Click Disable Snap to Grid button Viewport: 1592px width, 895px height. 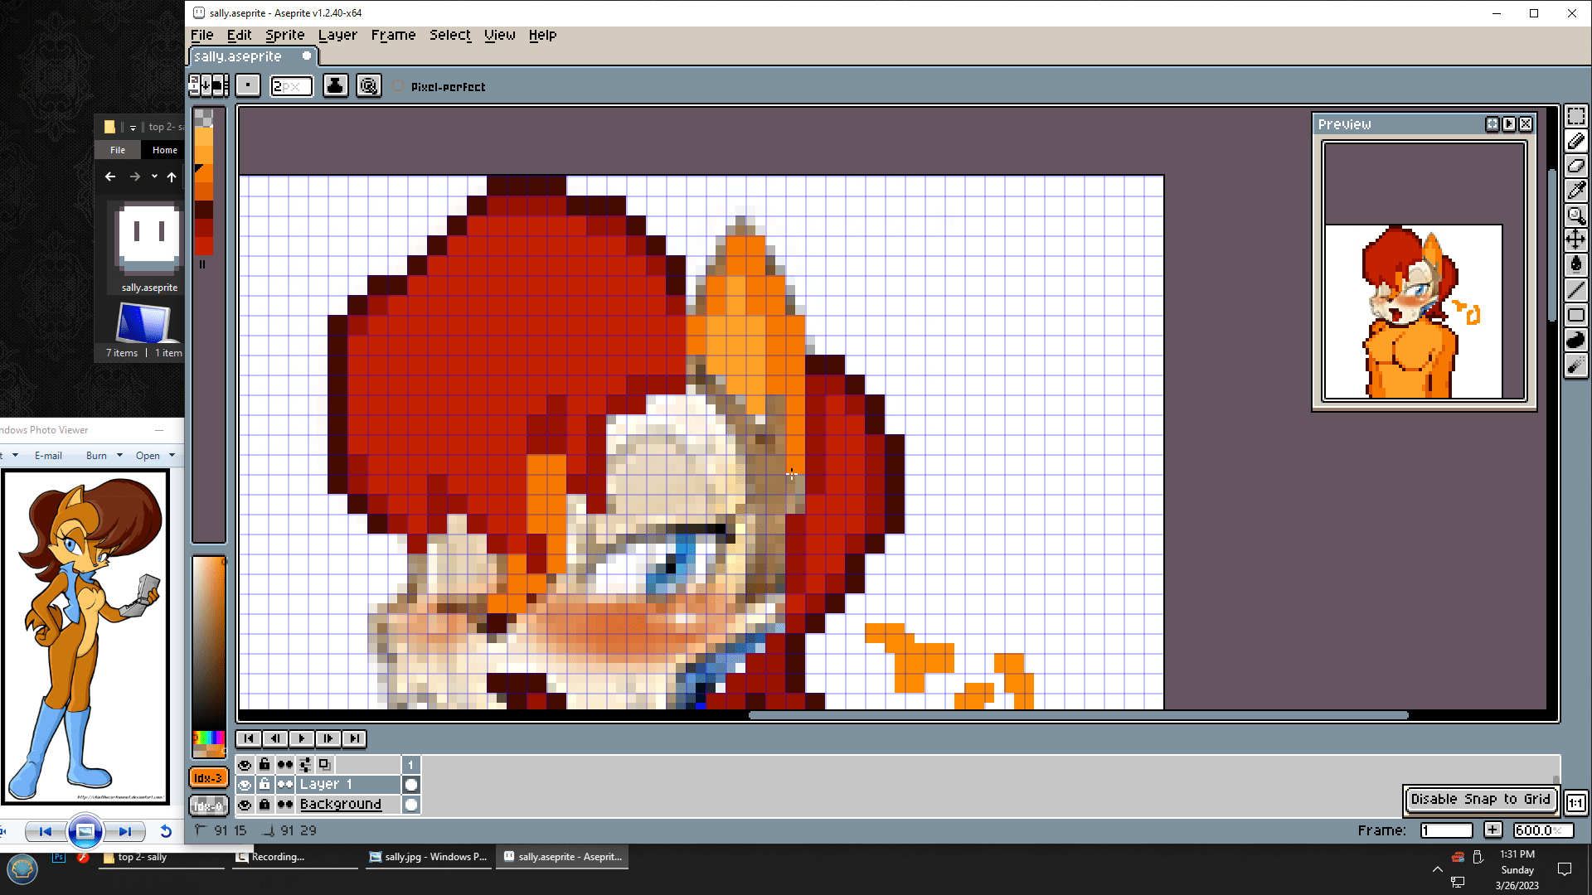tap(1480, 799)
